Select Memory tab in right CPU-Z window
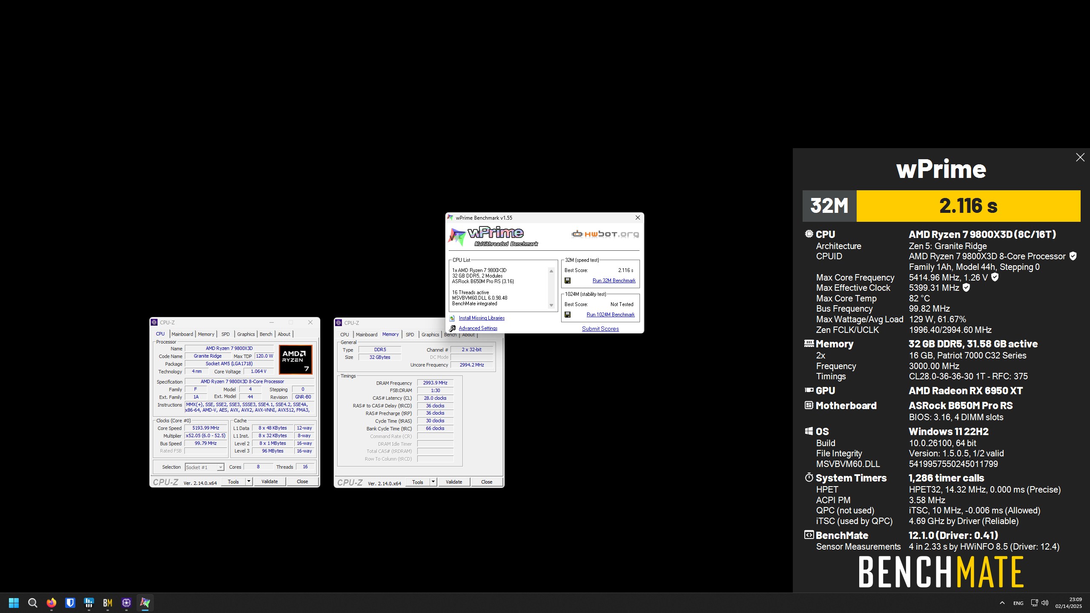 [390, 335]
